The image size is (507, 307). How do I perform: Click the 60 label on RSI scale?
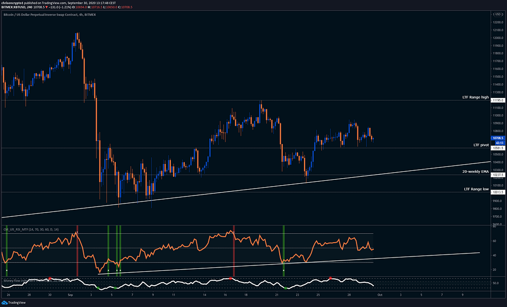(x=495, y=241)
